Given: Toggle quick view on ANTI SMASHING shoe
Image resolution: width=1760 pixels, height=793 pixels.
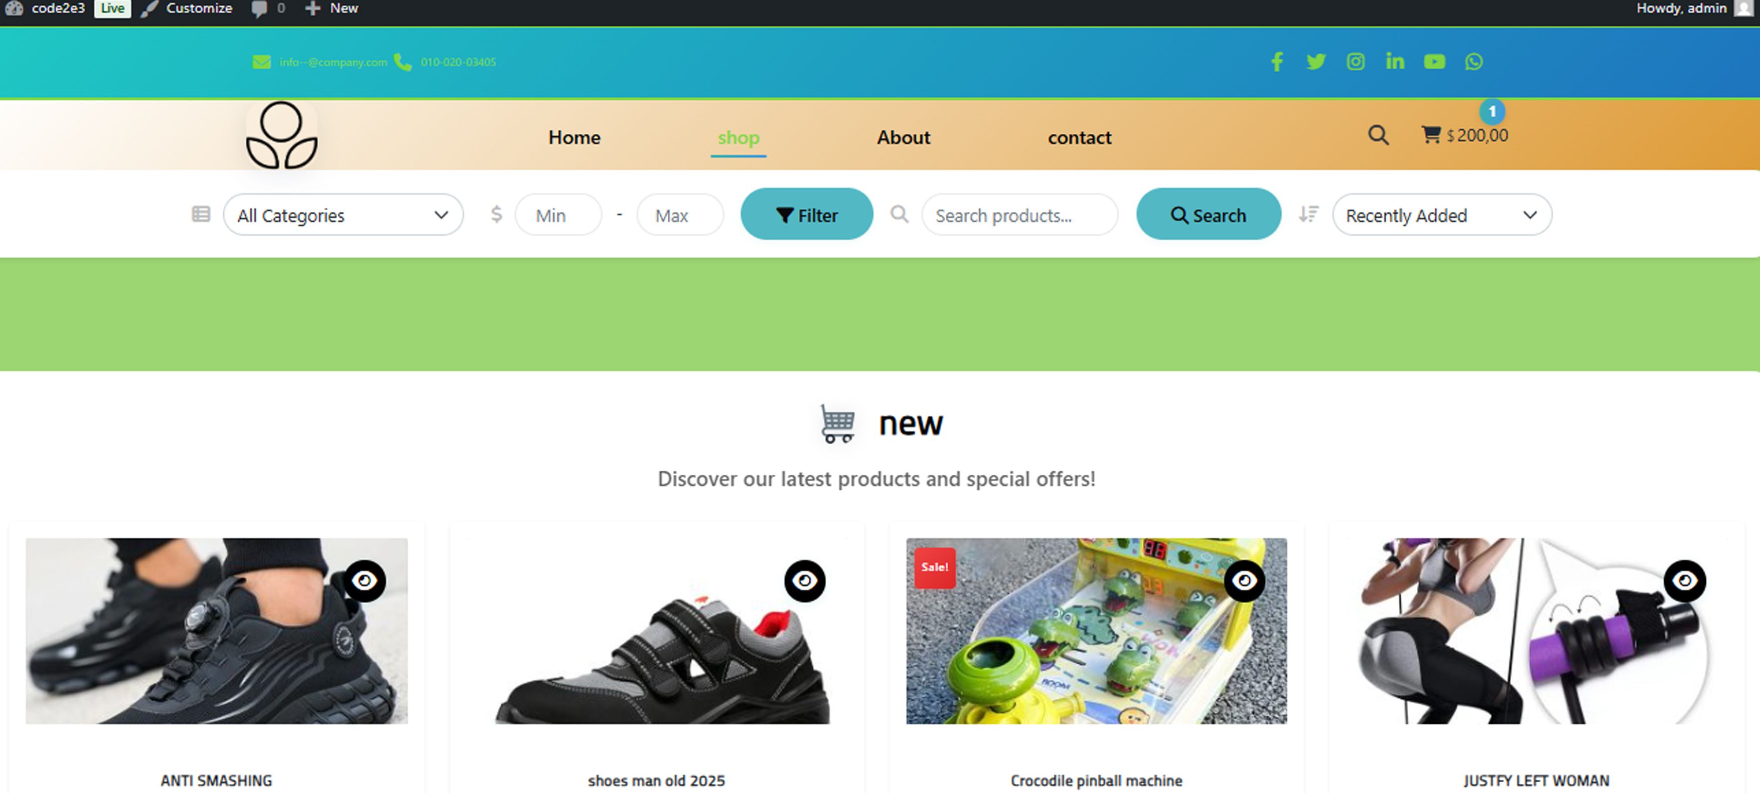Looking at the screenshot, I should click(364, 581).
